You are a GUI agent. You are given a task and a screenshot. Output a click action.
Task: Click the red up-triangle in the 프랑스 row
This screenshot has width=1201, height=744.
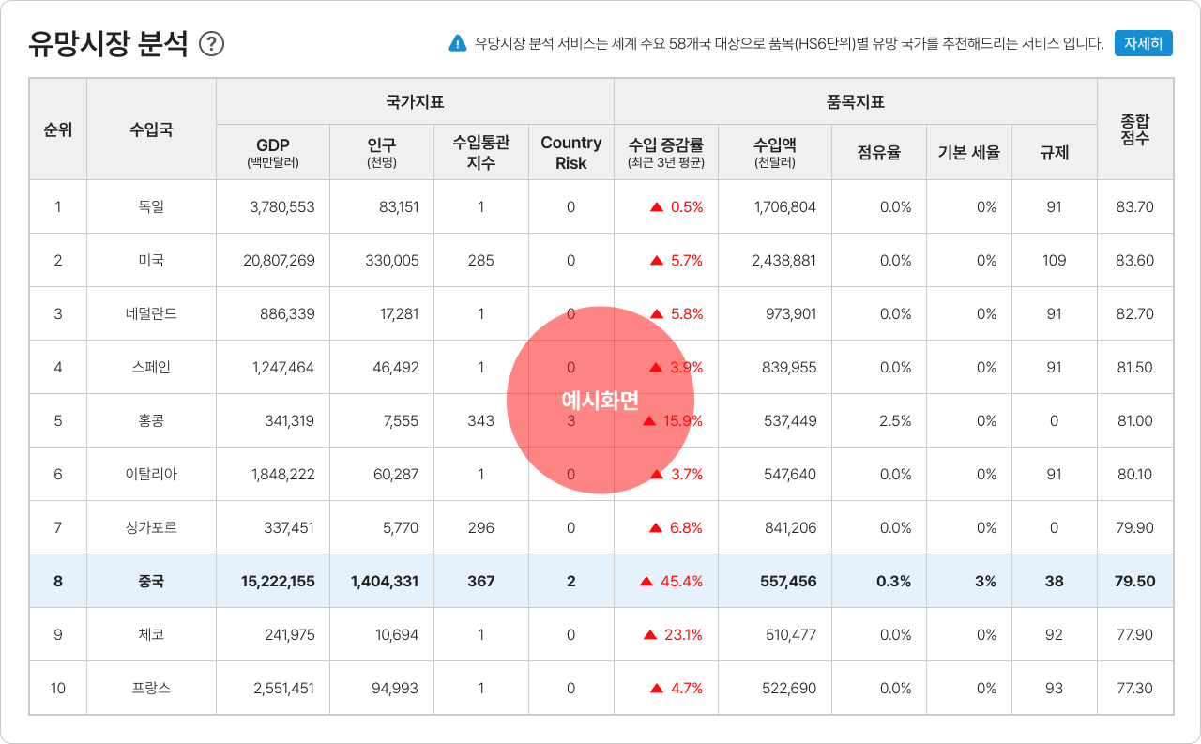[657, 688]
